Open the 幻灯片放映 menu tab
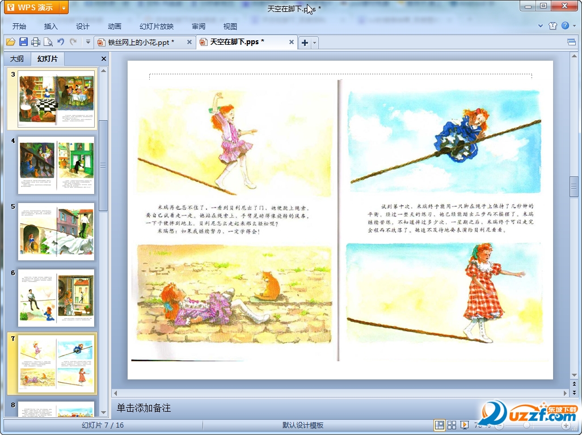The image size is (582, 435). click(x=157, y=26)
